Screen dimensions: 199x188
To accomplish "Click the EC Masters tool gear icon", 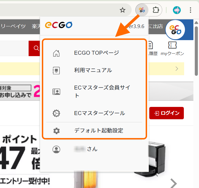I will click(56, 113).
